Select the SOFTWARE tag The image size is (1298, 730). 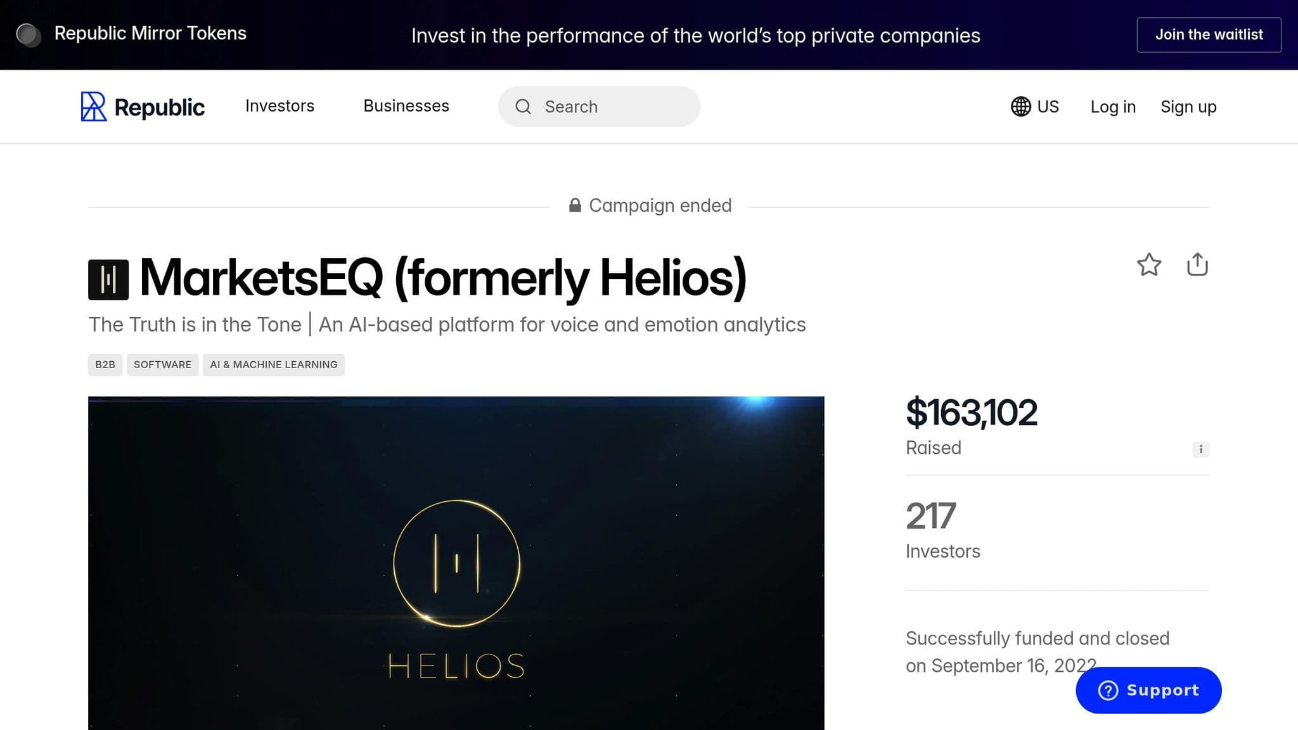tap(162, 365)
